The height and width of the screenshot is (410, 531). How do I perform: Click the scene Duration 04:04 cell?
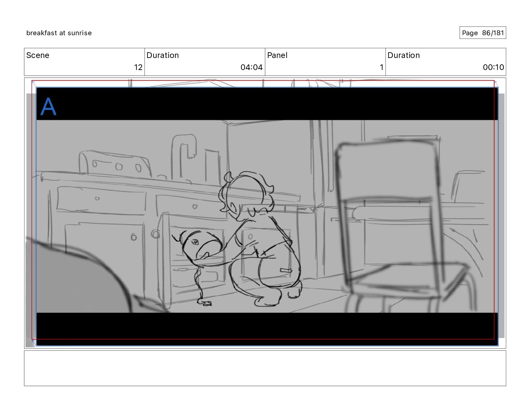pos(205,62)
